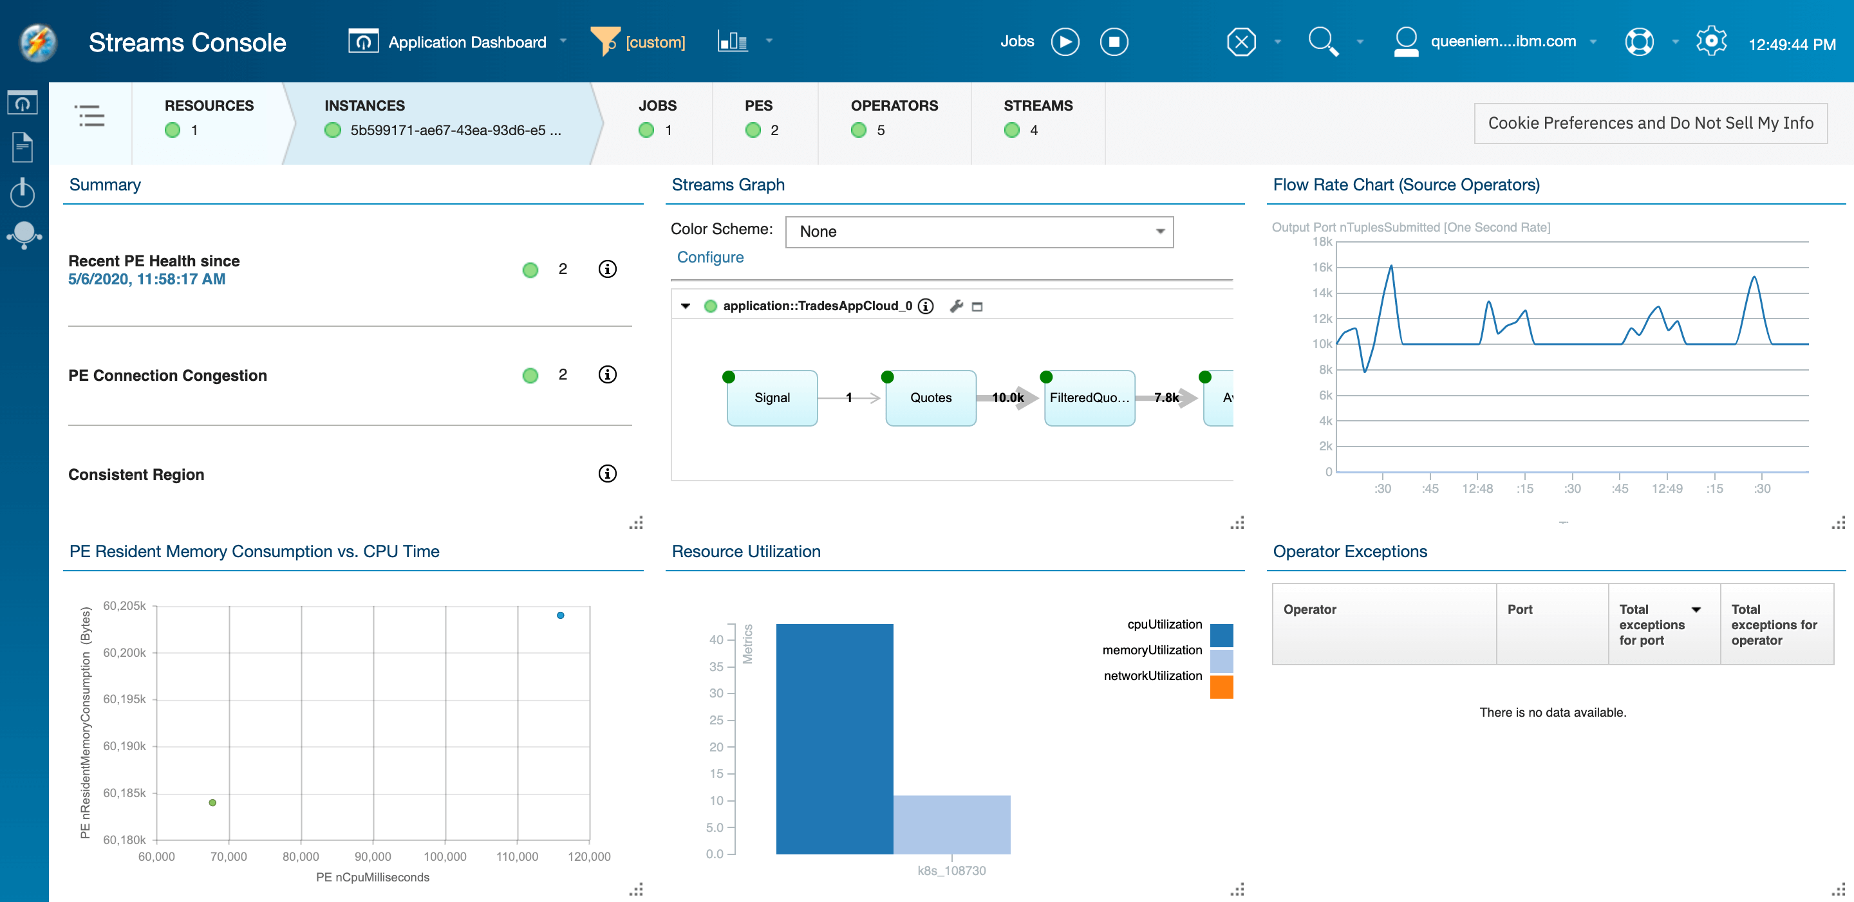Screen dimensions: 1854x902
Task: Open sidebar graph topology icon
Action: coord(24,235)
